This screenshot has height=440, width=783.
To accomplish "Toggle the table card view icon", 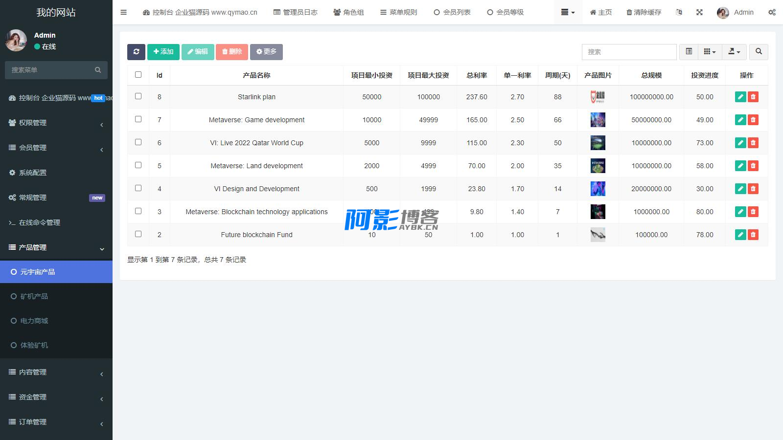I will click(689, 52).
